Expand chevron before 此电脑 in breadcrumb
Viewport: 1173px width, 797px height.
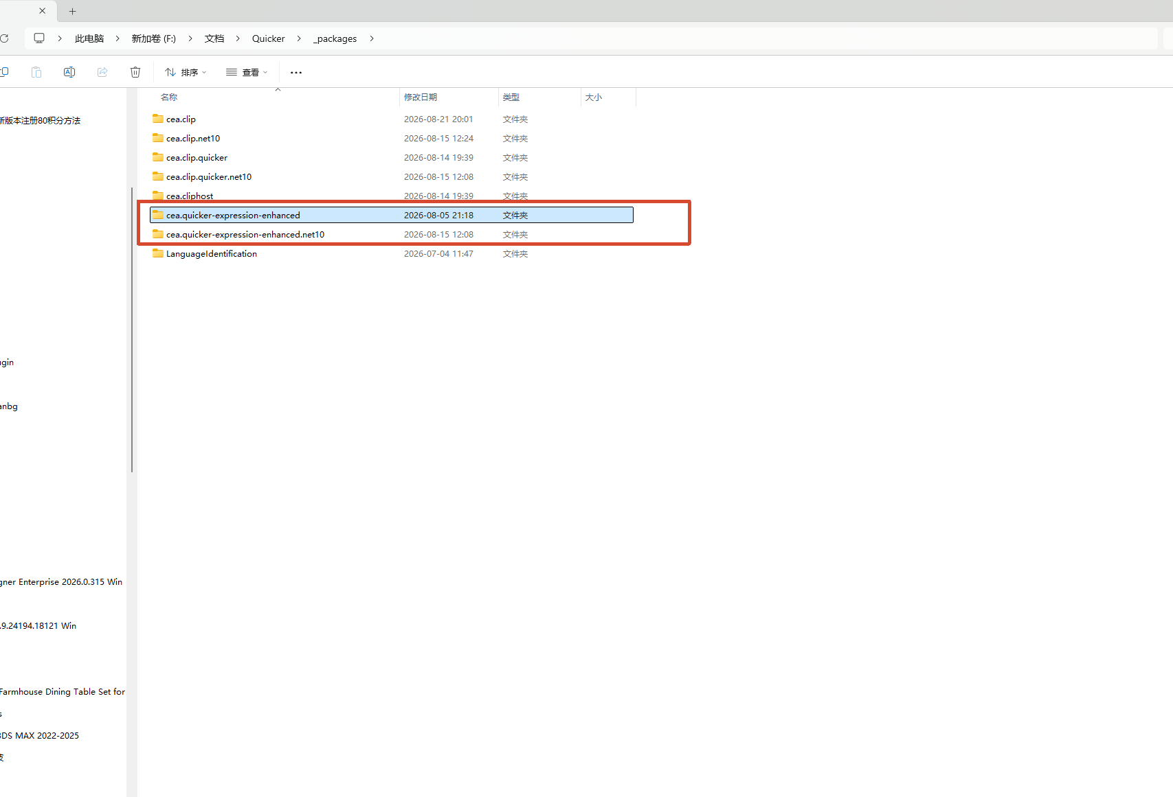[60, 38]
